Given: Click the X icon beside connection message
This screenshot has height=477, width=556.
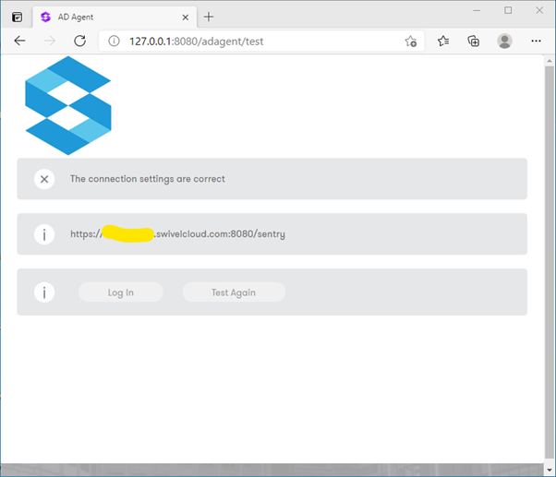Looking at the screenshot, I should pyautogui.click(x=44, y=179).
